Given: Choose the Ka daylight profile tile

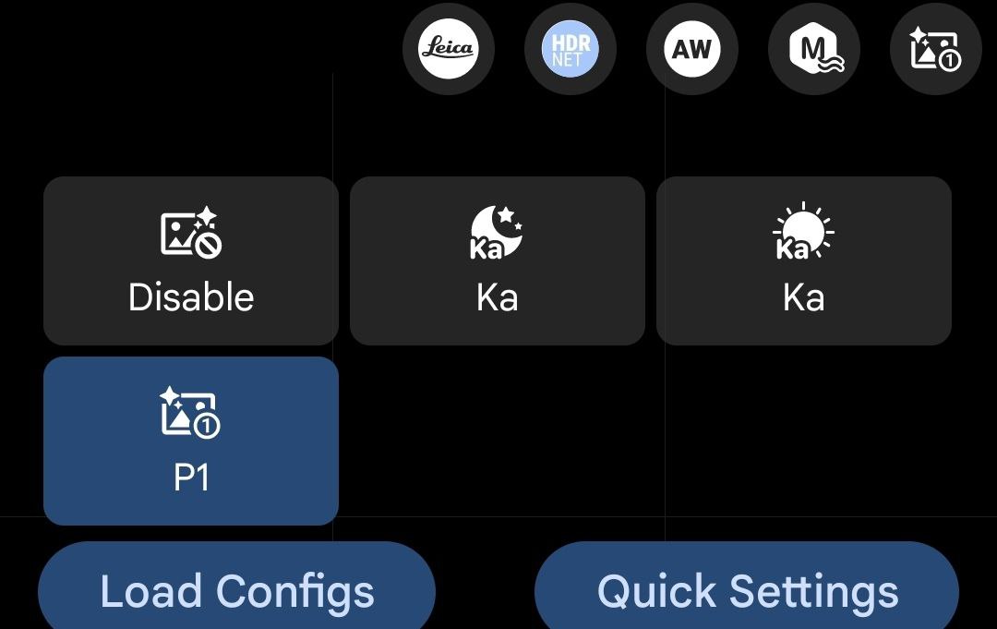Looking at the screenshot, I should pos(804,260).
